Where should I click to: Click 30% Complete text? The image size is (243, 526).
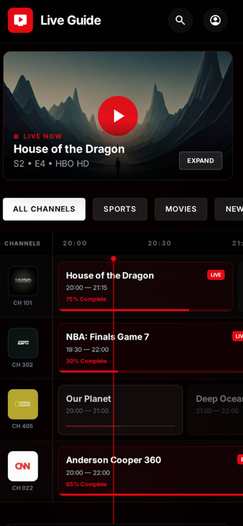pyautogui.click(x=87, y=361)
